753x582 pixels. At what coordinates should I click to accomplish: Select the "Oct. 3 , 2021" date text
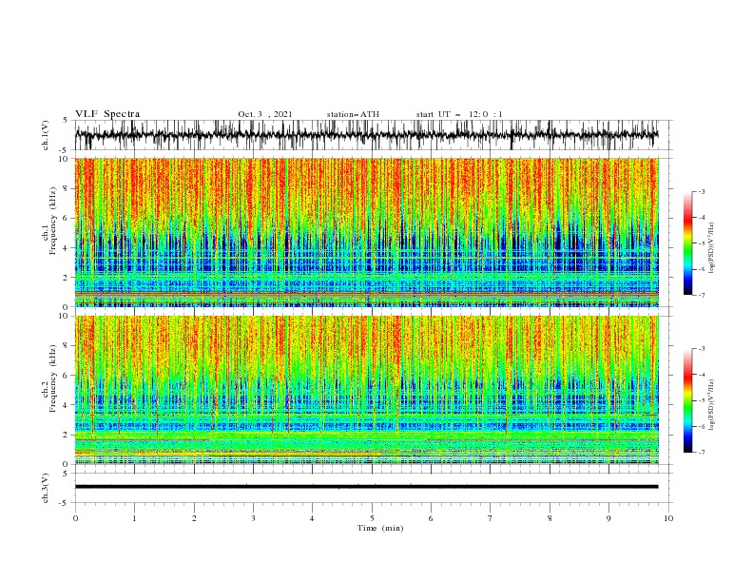(265, 114)
